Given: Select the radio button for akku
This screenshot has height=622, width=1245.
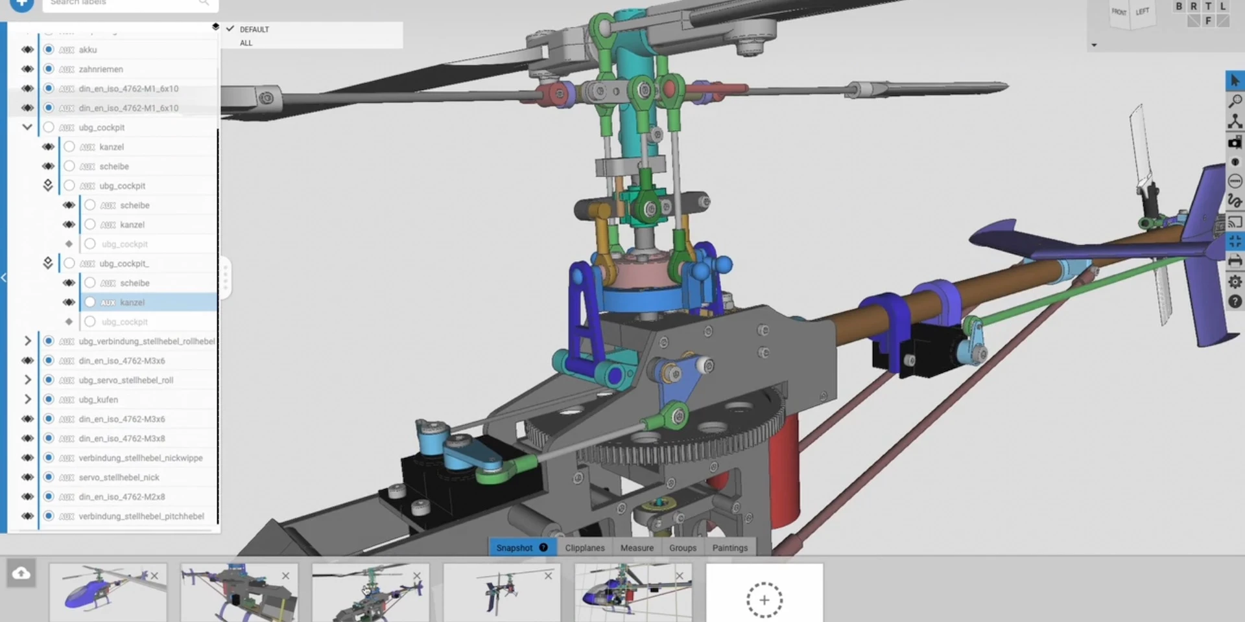Looking at the screenshot, I should tap(49, 50).
